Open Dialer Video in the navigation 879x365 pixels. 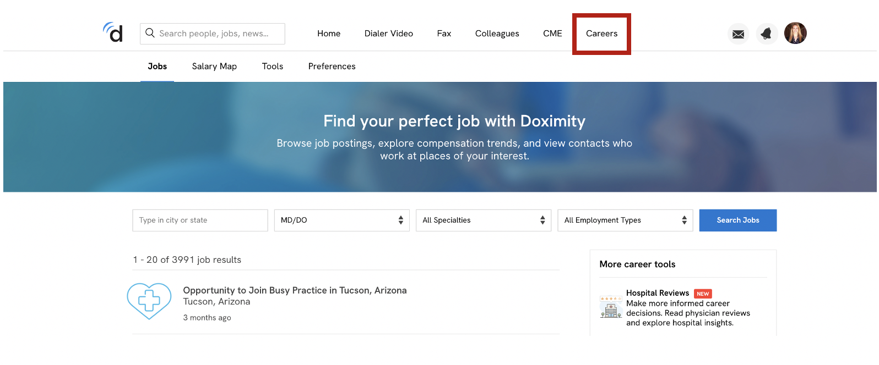388,34
